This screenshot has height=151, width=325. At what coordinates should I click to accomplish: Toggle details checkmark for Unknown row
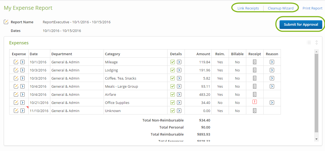pos(173,111)
